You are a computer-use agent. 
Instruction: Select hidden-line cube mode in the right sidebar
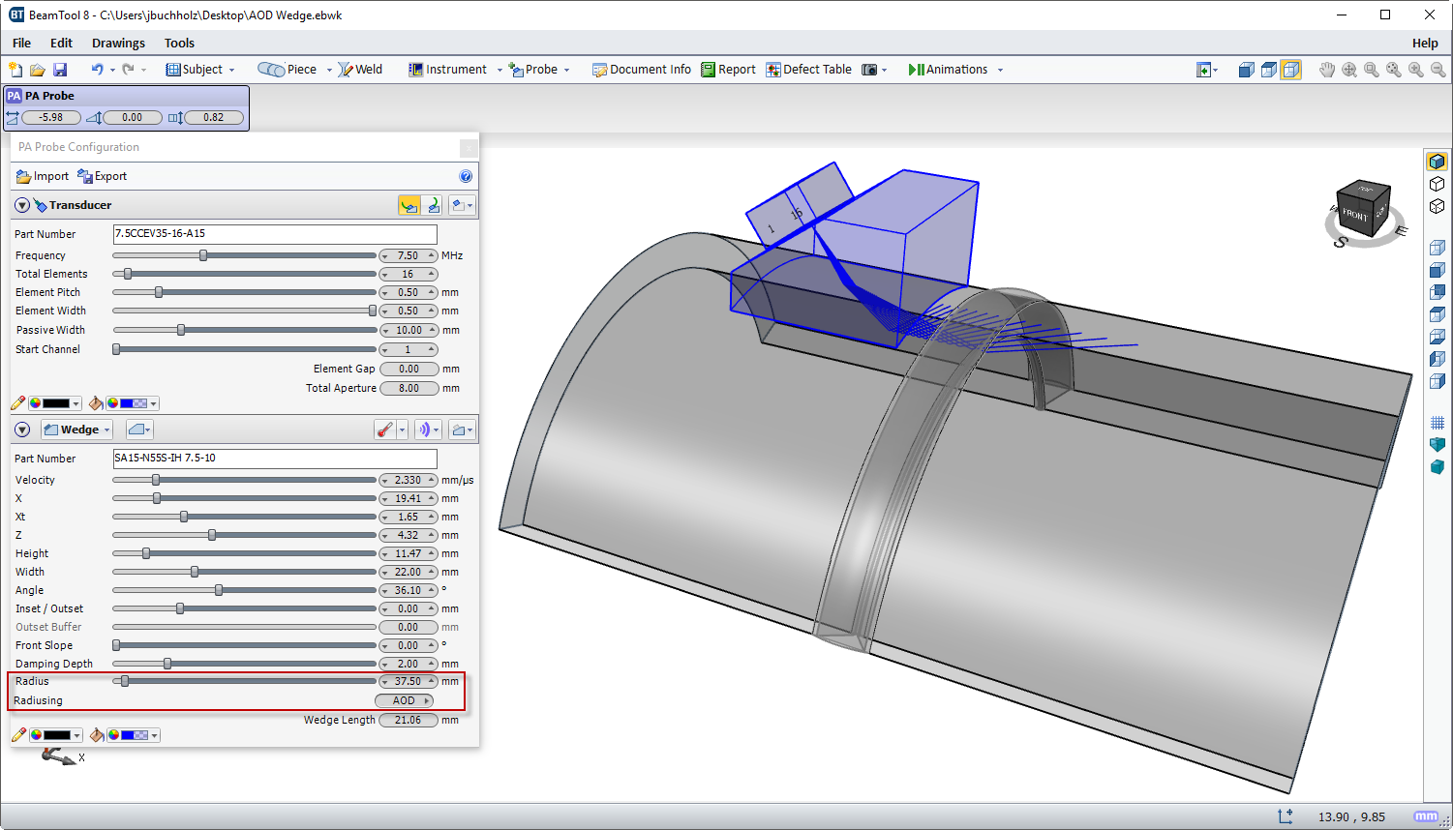pyautogui.click(x=1438, y=206)
